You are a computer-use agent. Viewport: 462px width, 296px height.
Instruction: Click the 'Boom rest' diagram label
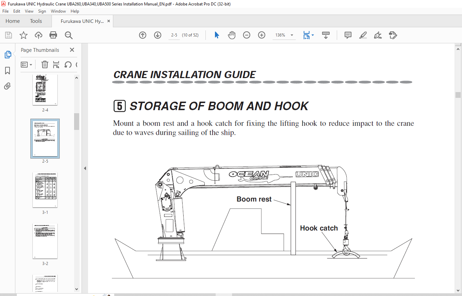254,199
